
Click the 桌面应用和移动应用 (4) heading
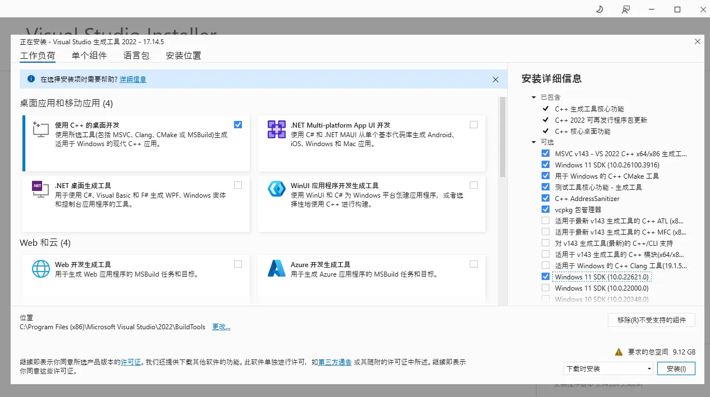point(66,104)
